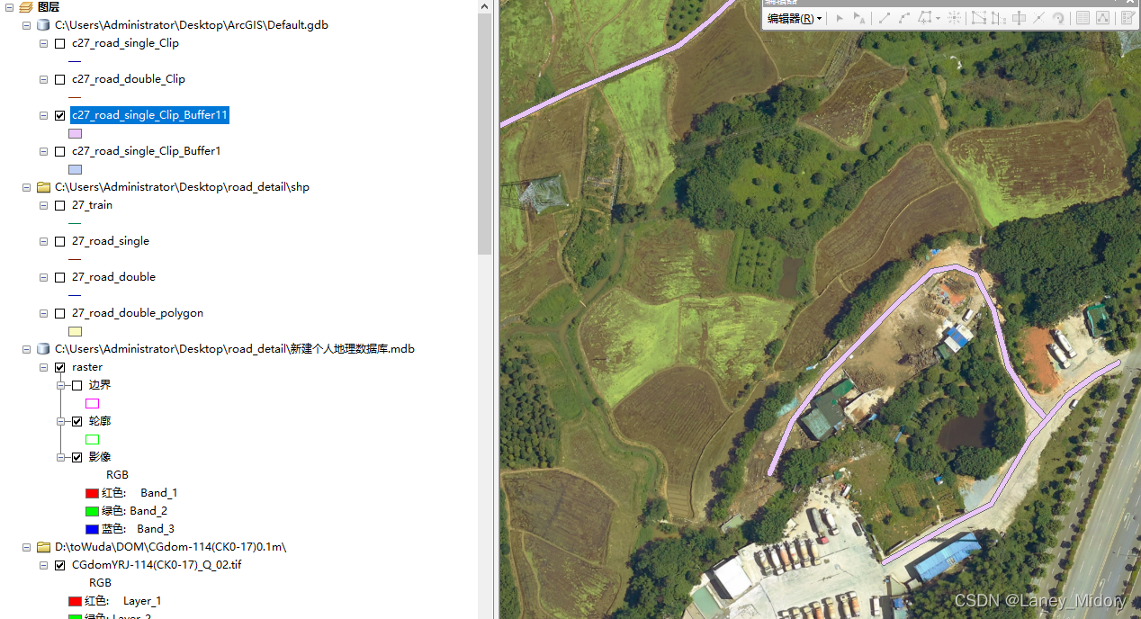Click the blue Band_3 channel swatch
This screenshot has height=619, width=1141.
[x=92, y=529]
